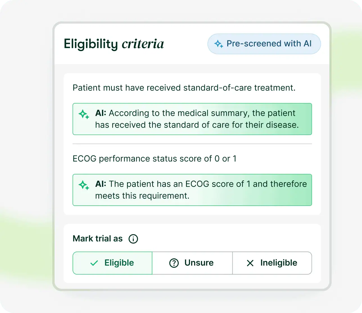Select the standard-of-care treatment criterion text

pyautogui.click(x=184, y=88)
